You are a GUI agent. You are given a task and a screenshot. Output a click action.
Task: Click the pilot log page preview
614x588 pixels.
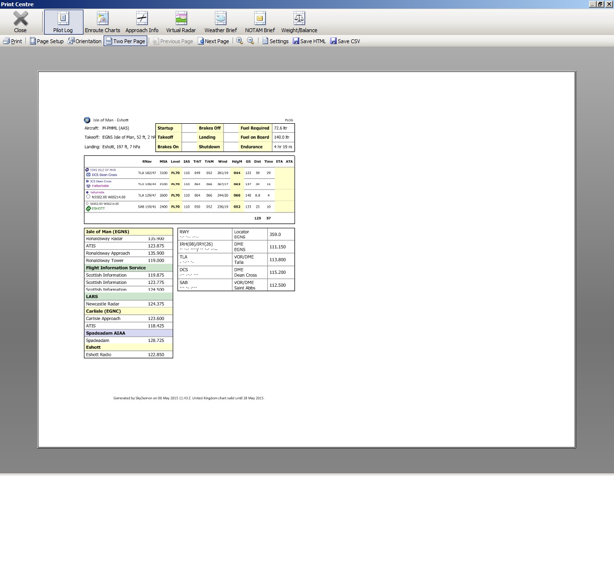307,259
